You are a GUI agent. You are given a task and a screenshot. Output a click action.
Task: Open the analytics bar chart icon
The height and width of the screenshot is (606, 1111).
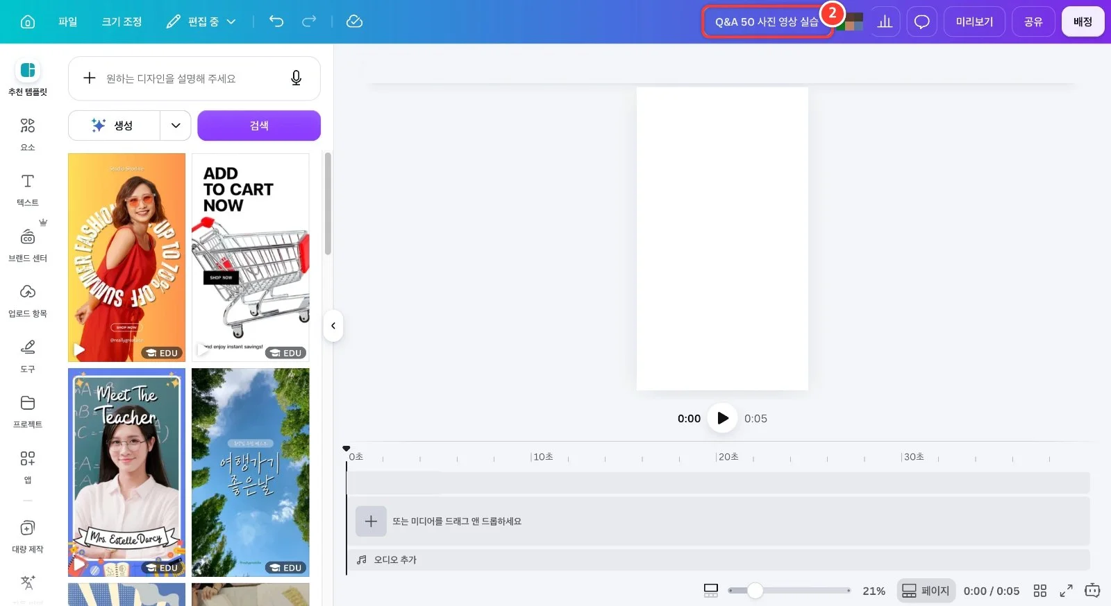point(885,21)
